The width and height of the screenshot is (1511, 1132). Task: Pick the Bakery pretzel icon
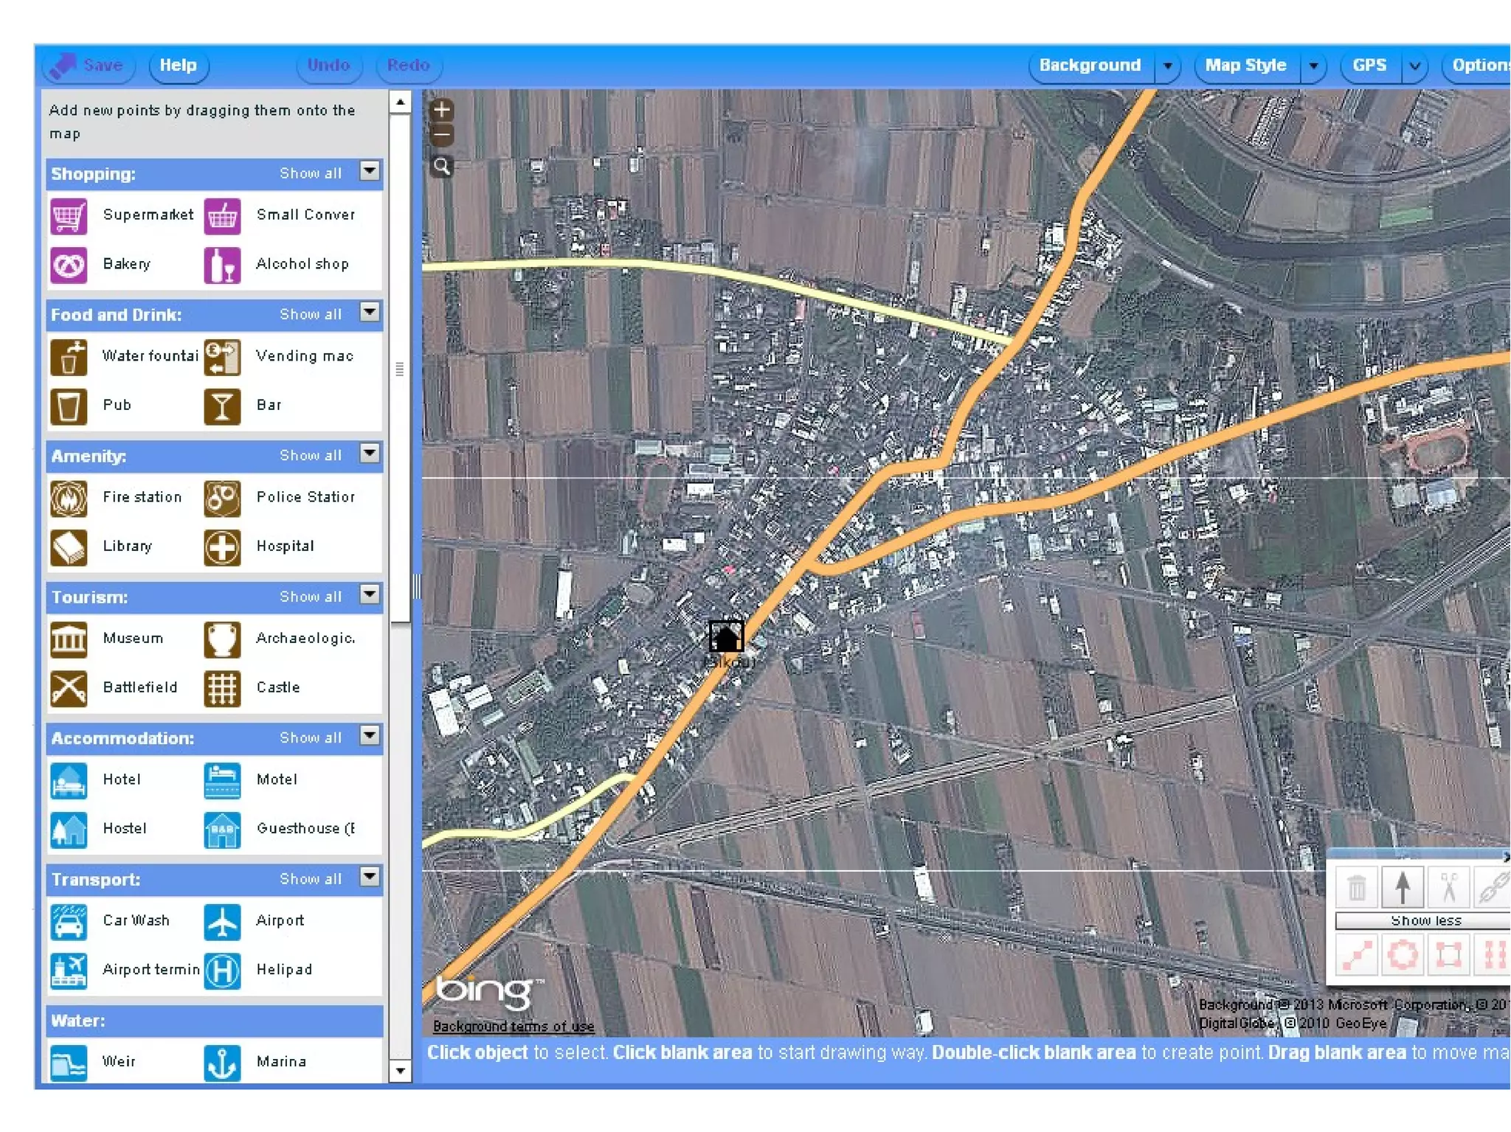pyautogui.click(x=69, y=265)
